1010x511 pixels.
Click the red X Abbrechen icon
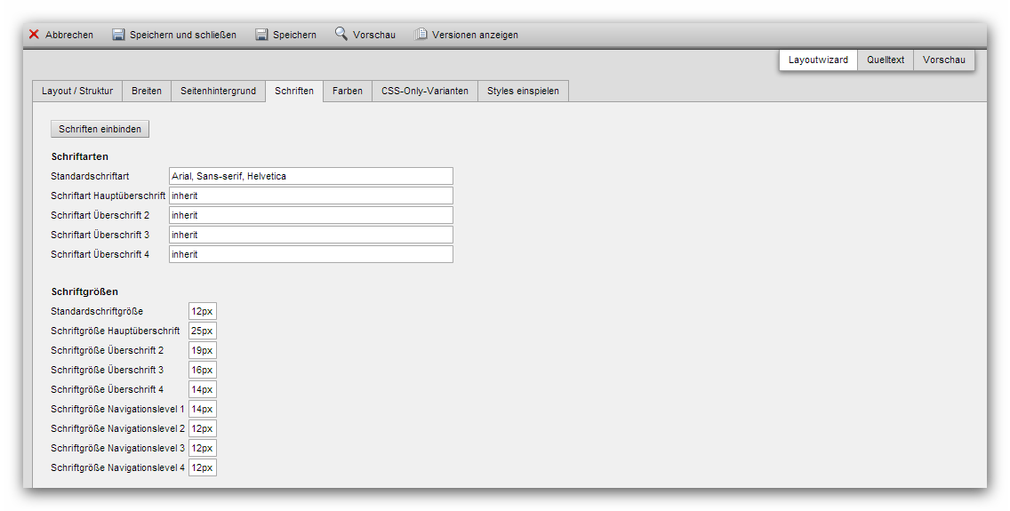34,34
